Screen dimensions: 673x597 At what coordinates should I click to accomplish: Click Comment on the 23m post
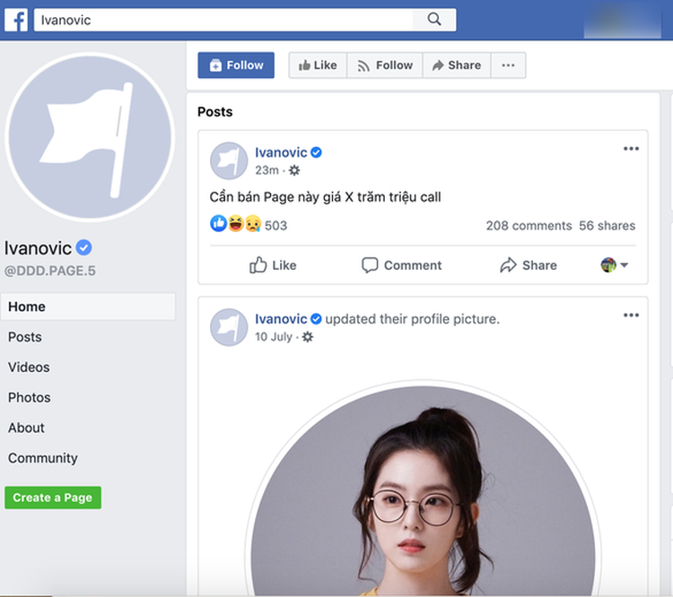click(401, 265)
